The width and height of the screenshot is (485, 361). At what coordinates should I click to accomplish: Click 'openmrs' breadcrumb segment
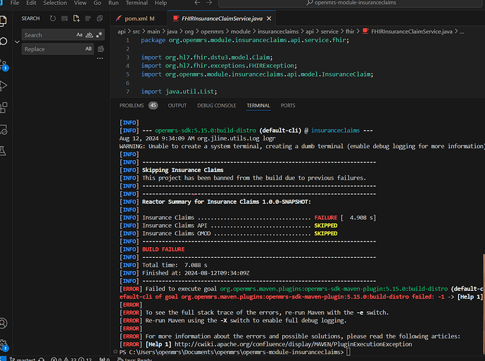click(x=212, y=32)
